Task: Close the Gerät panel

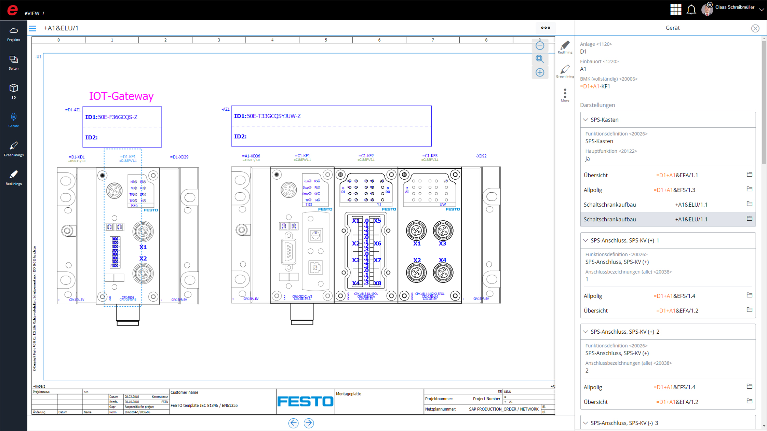Action: (x=755, y=28)
